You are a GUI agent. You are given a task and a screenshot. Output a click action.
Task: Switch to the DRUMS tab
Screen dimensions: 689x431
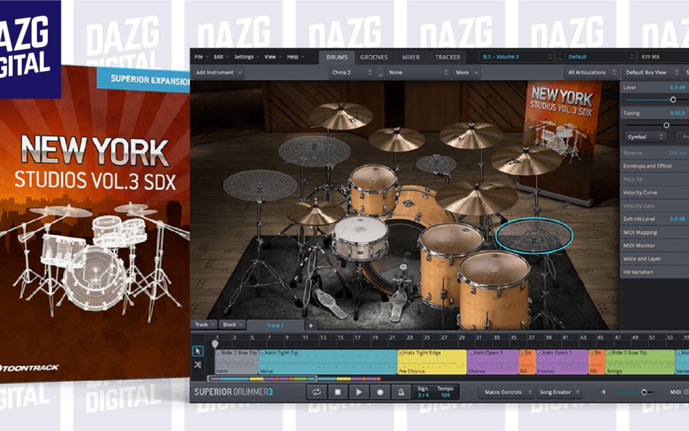[x=337, y=57]
